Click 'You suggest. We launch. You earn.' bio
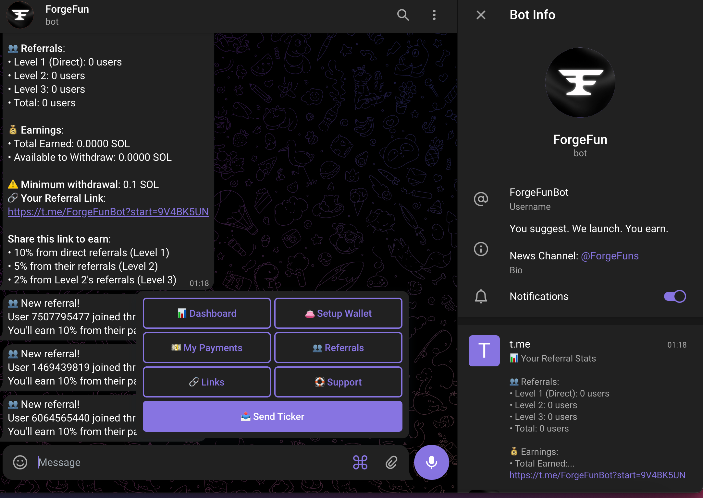The height and width of the screenshot is (498, 703). pos(589,229)
